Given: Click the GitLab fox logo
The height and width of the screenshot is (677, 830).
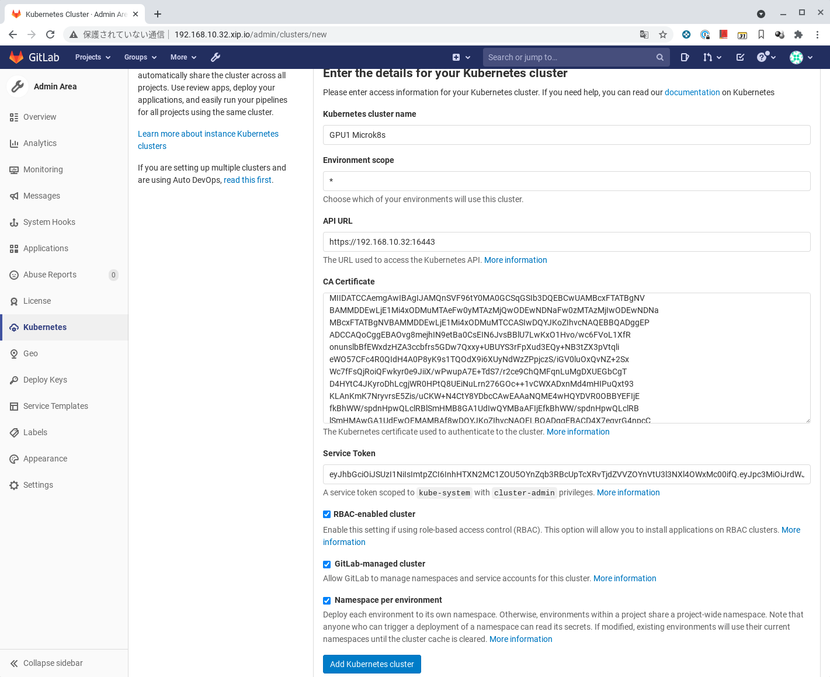Looking at the screenshot, I should tap(17, 57).
